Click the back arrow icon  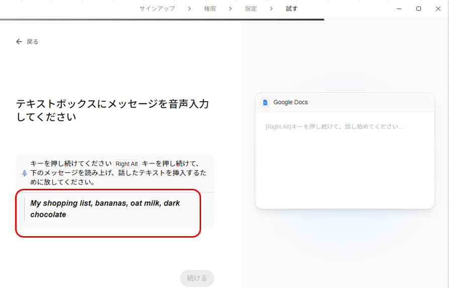[x=19, y=42]
